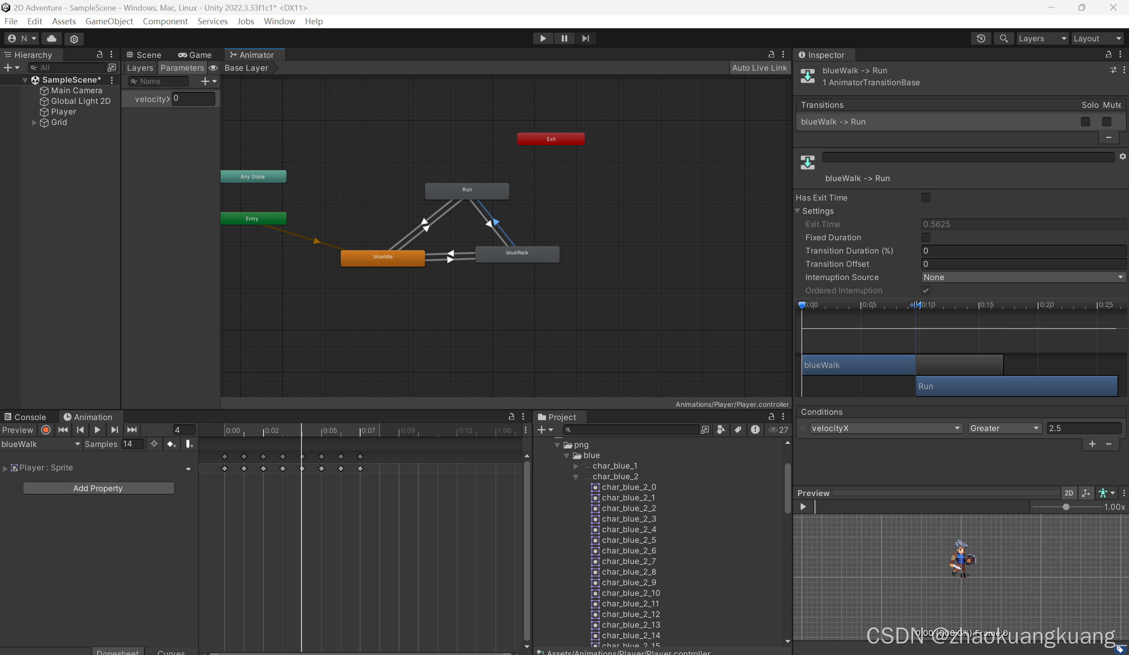This screenshot has height=655, width=1129.
Task: Toggle the Mute checkbox for blueWalk -> Run
Action: pyautogui.click(x=1106, y=121)
